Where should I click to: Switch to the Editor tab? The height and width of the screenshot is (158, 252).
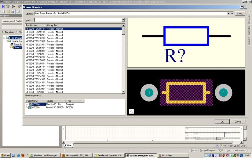(x=68, y=146)
